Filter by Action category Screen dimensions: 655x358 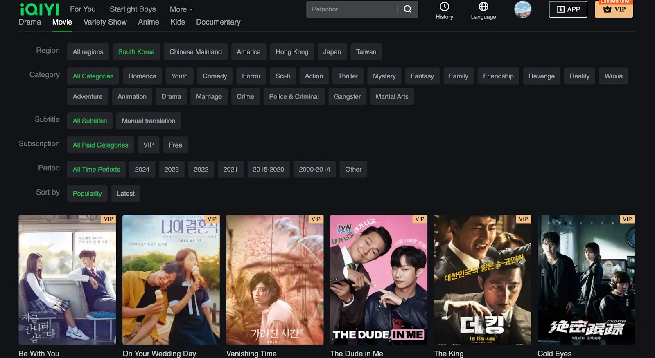(x=314, y=76)
